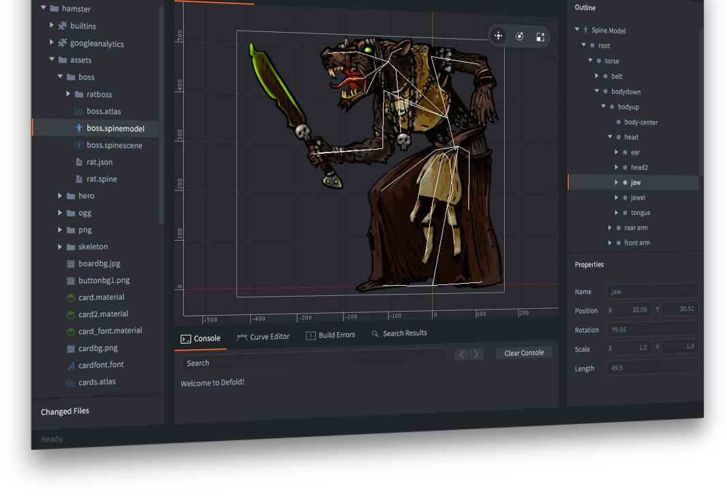Expand the tongue bone node
Viewport: 727px width, 496px height.
(x=616, y=212)
